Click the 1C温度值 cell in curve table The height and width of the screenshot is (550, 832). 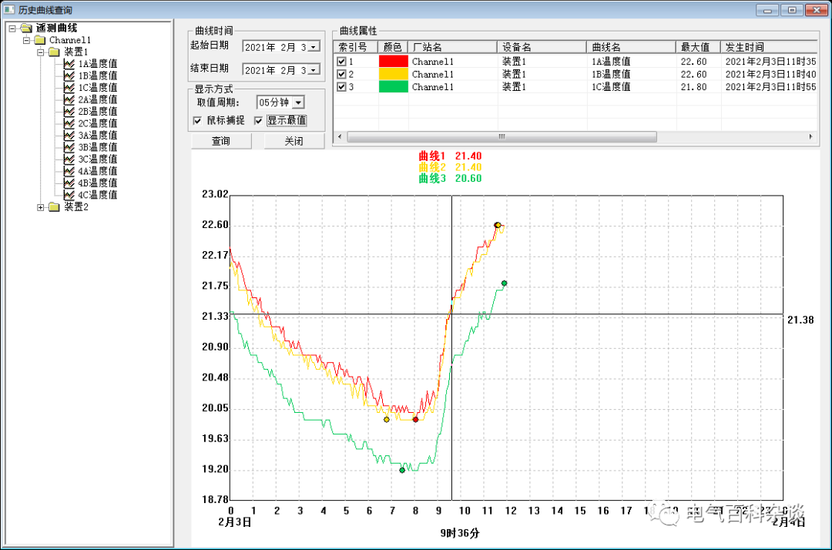(x=611, y=87)
